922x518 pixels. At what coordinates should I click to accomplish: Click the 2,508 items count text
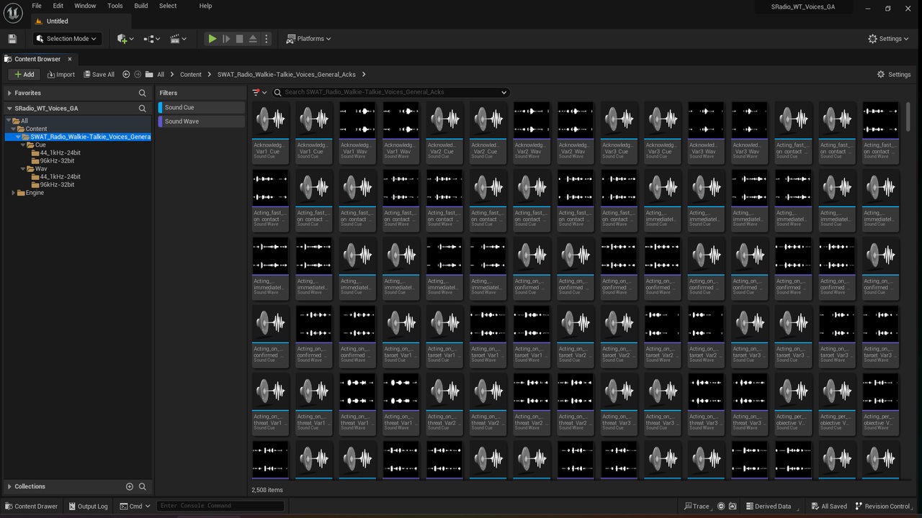coord(267,490)
